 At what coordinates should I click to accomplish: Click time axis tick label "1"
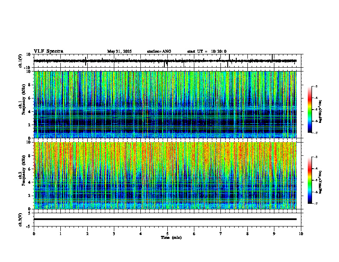(60, 234)
